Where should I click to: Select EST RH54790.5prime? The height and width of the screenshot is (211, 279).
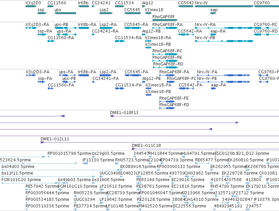click(x=227, y=186)
